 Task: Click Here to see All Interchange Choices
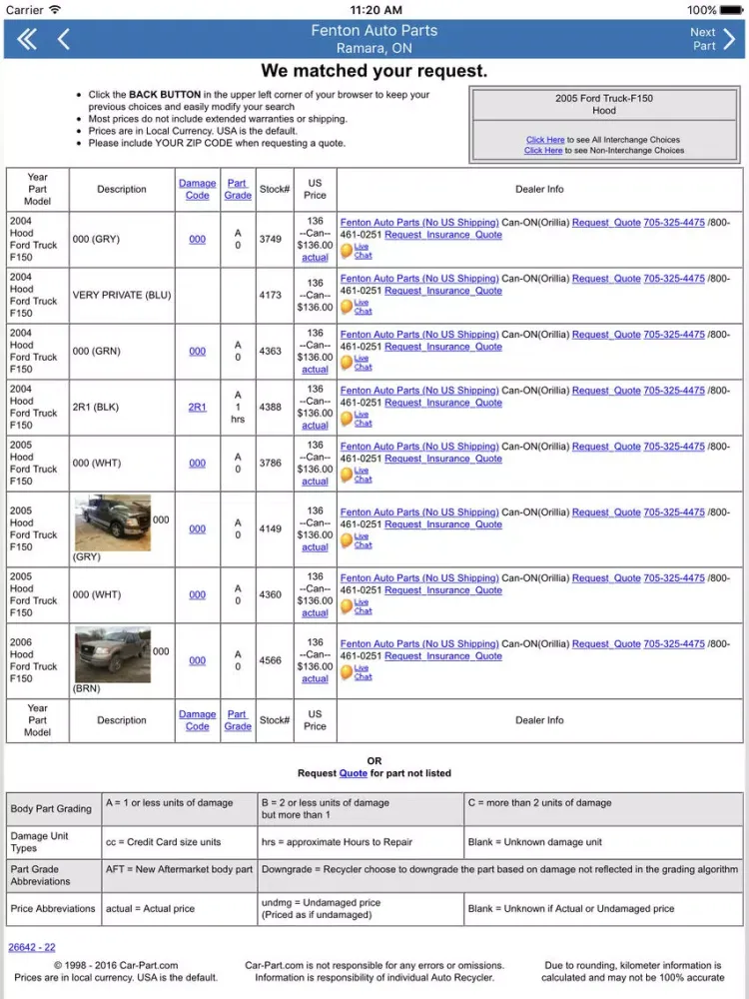click(545, 140)
